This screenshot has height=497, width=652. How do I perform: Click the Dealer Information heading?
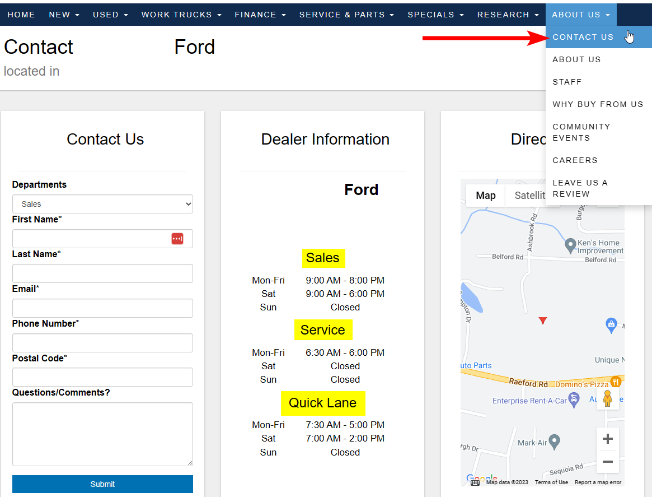click(325, 140)
